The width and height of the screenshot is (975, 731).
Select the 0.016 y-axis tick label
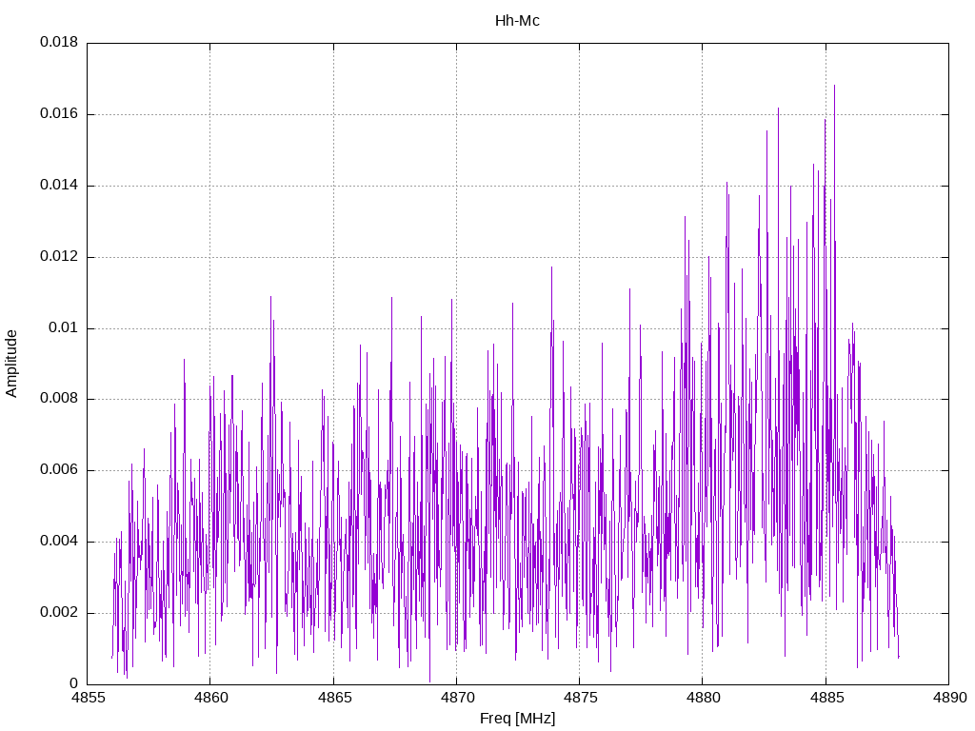click(59, 114)
